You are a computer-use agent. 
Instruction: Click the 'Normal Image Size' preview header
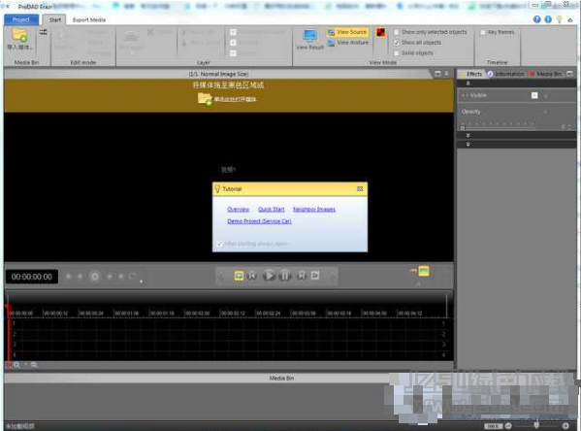click(218, 74)
